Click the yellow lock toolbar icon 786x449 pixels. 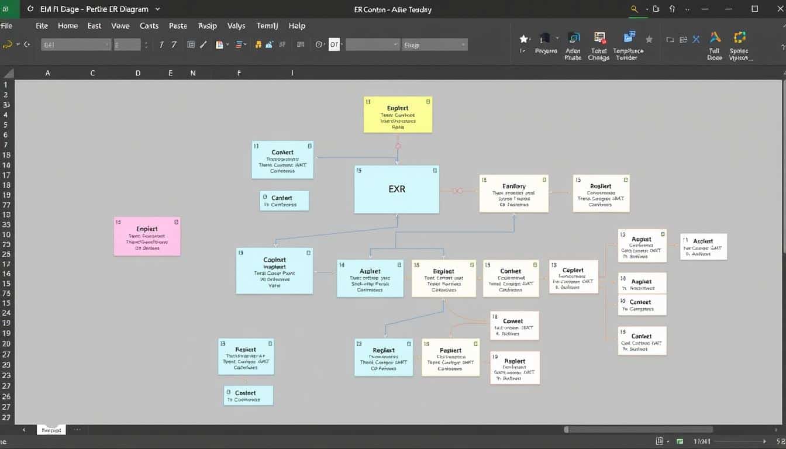point(258,44)
